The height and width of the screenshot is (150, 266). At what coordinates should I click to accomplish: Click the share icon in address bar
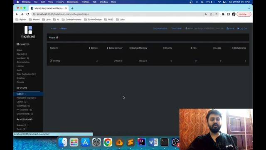(x=211, y=14)
